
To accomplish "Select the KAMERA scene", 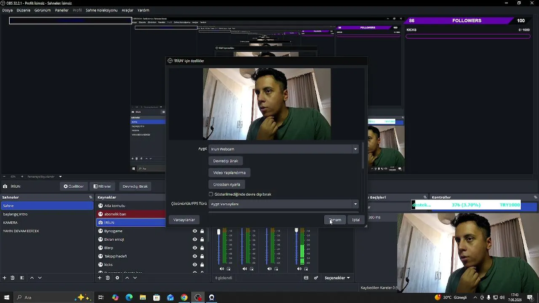I will [47, 223].
